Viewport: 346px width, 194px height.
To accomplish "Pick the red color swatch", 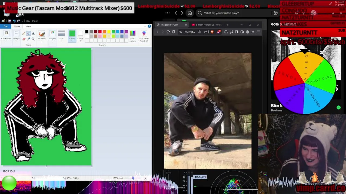I will (100, 32).
